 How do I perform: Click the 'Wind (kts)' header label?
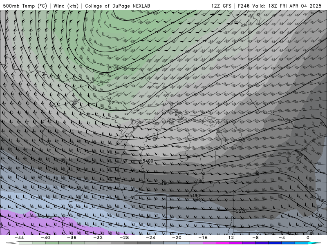(x=66, y=6)
